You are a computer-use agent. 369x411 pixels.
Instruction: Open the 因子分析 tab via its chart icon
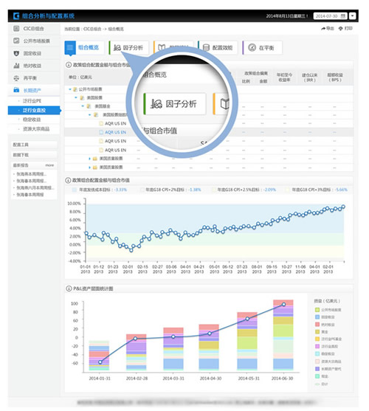(x=117, y=48)
